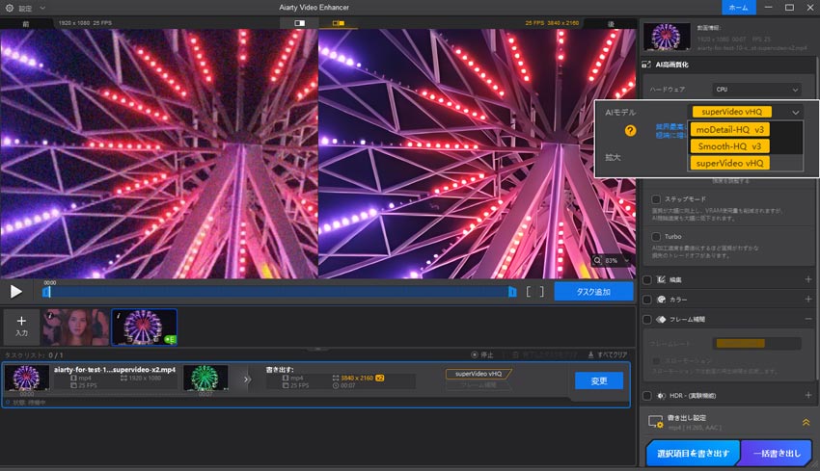The height and width of the screenshot is (471, 820).
Task: Click the AI高画質化 section icon
Action: (x=646, y=65)
